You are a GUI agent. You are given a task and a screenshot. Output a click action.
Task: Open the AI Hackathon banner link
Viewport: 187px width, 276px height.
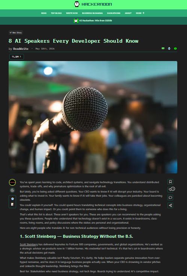(93, 21)
